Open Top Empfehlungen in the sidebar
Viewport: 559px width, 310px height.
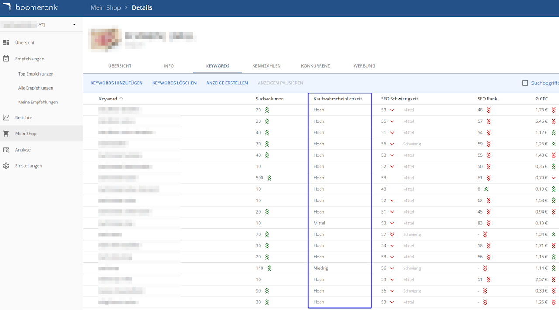pyautogui.click(x=36, y=74)
